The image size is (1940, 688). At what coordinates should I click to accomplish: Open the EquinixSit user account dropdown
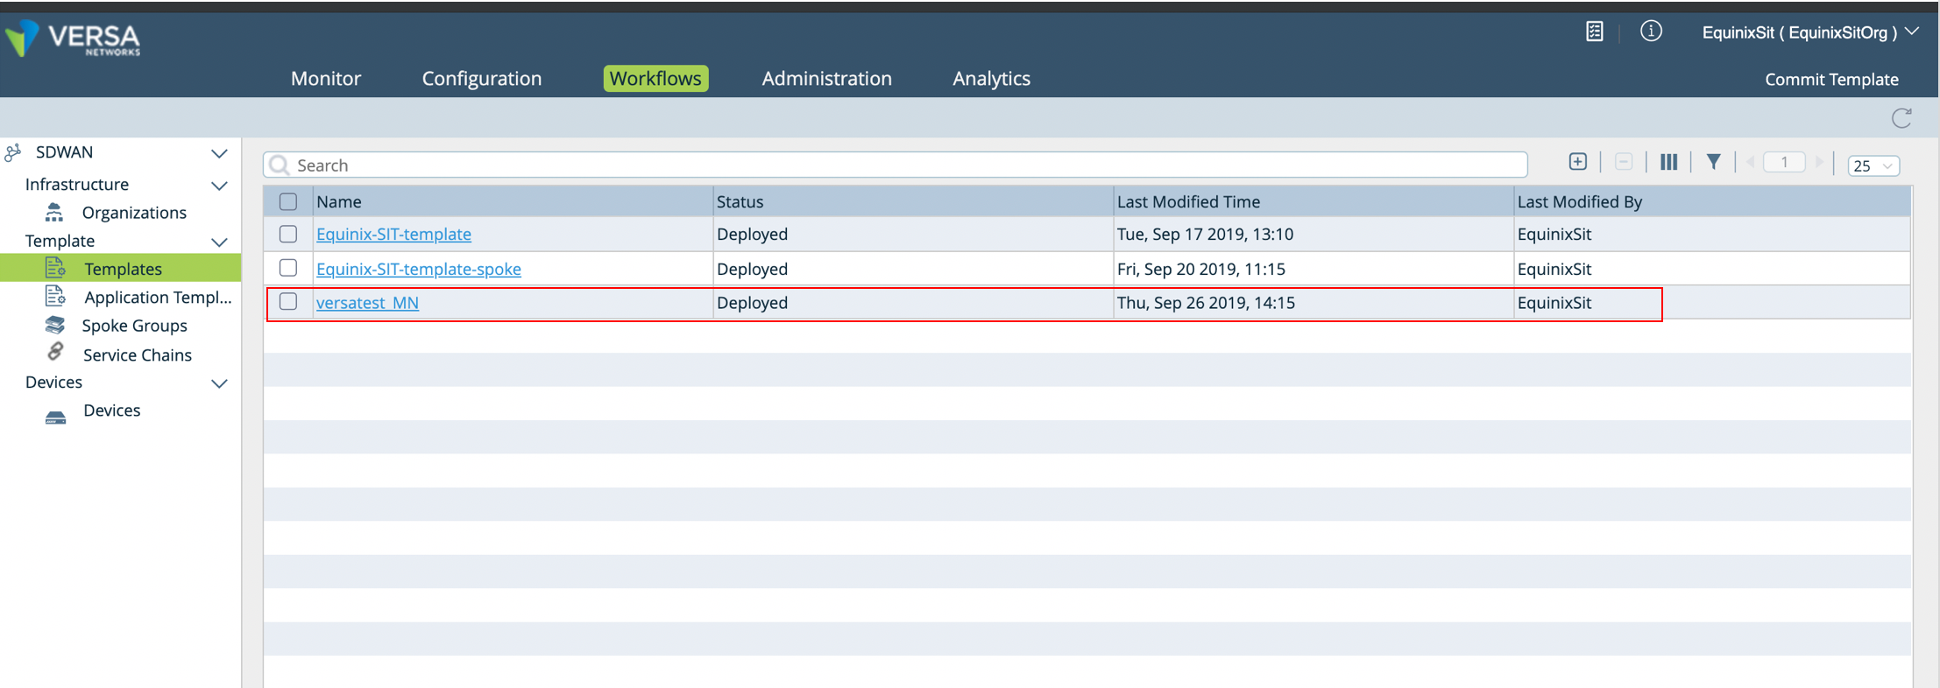tap(1810, 32)
